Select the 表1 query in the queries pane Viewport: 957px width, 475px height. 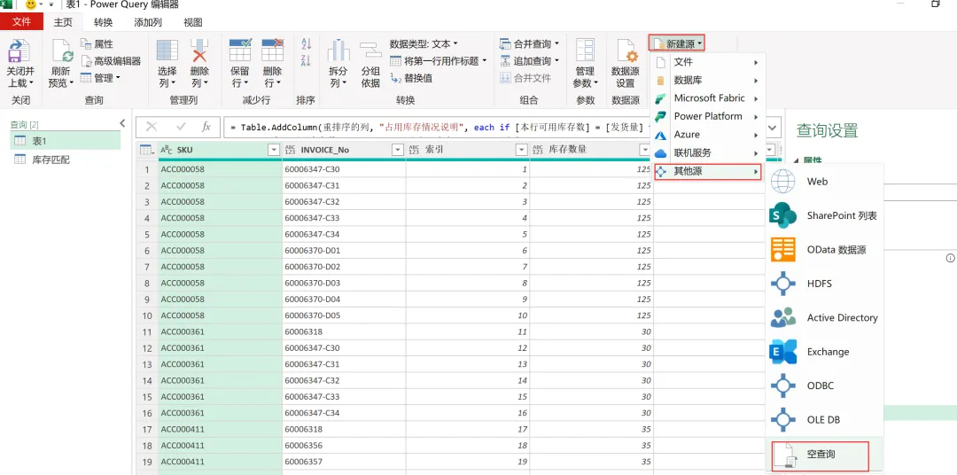tap(66, 141)
